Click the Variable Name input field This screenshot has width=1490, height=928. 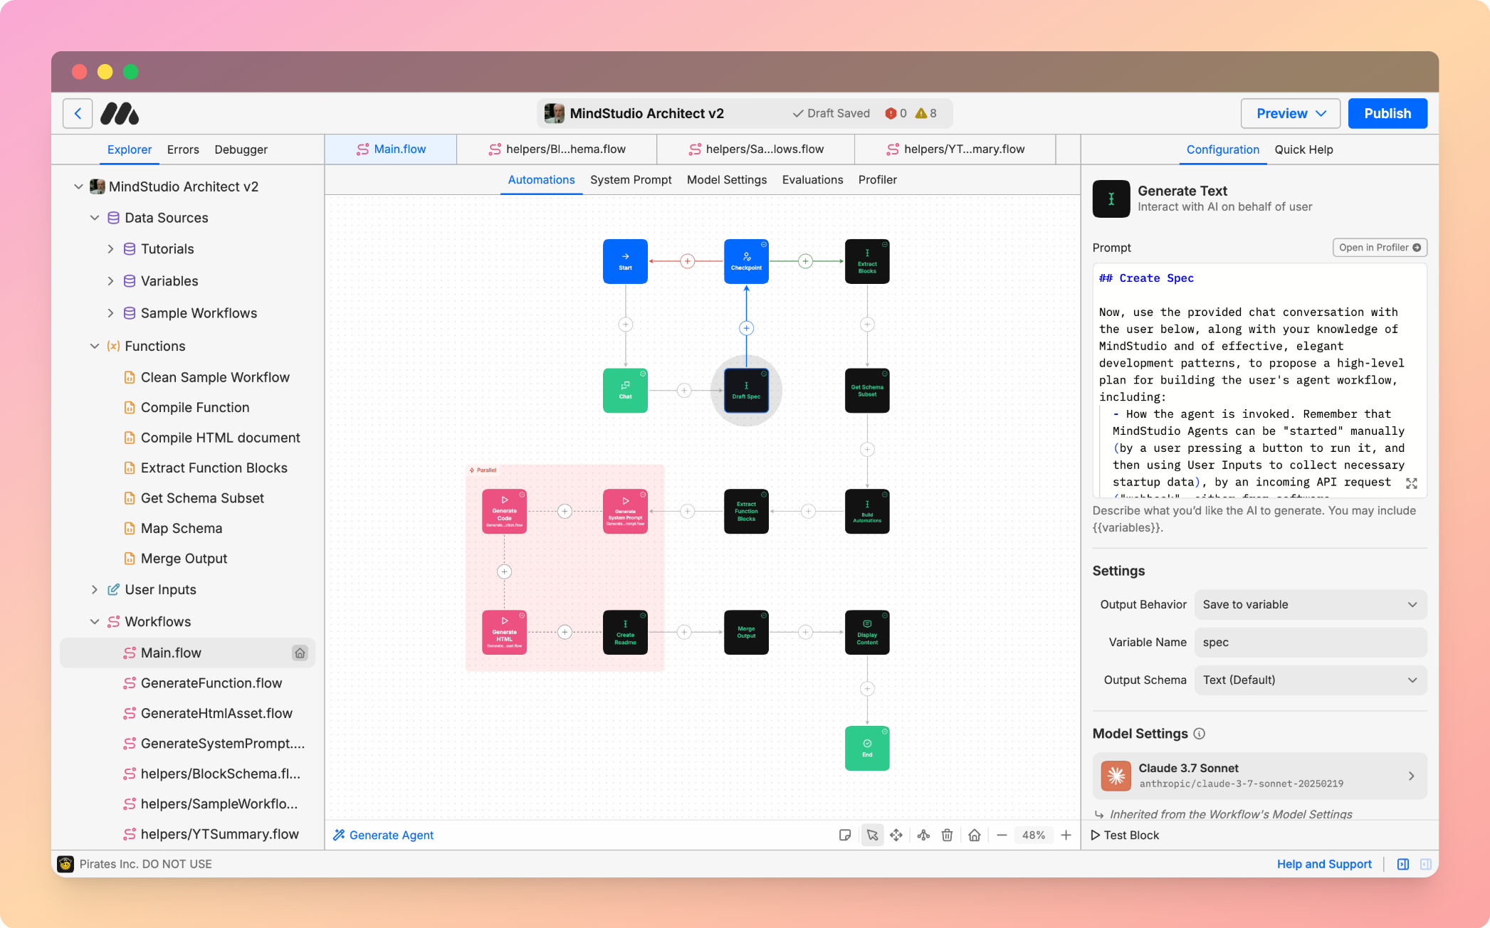coord(1310,642)
